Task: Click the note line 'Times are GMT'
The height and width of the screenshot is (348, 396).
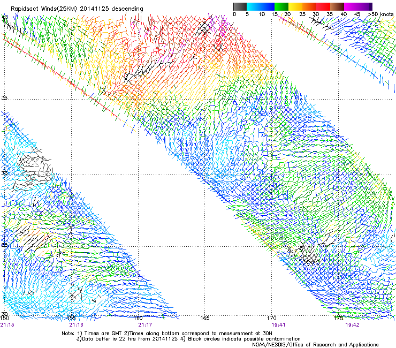Action: coord(103,334)
